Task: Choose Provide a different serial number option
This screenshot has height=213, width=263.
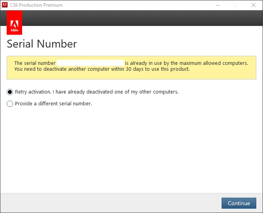Action: click(x=10, y=104)
